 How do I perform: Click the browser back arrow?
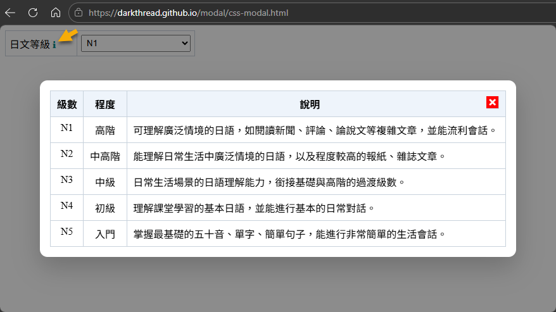click(x=10, y=13)
